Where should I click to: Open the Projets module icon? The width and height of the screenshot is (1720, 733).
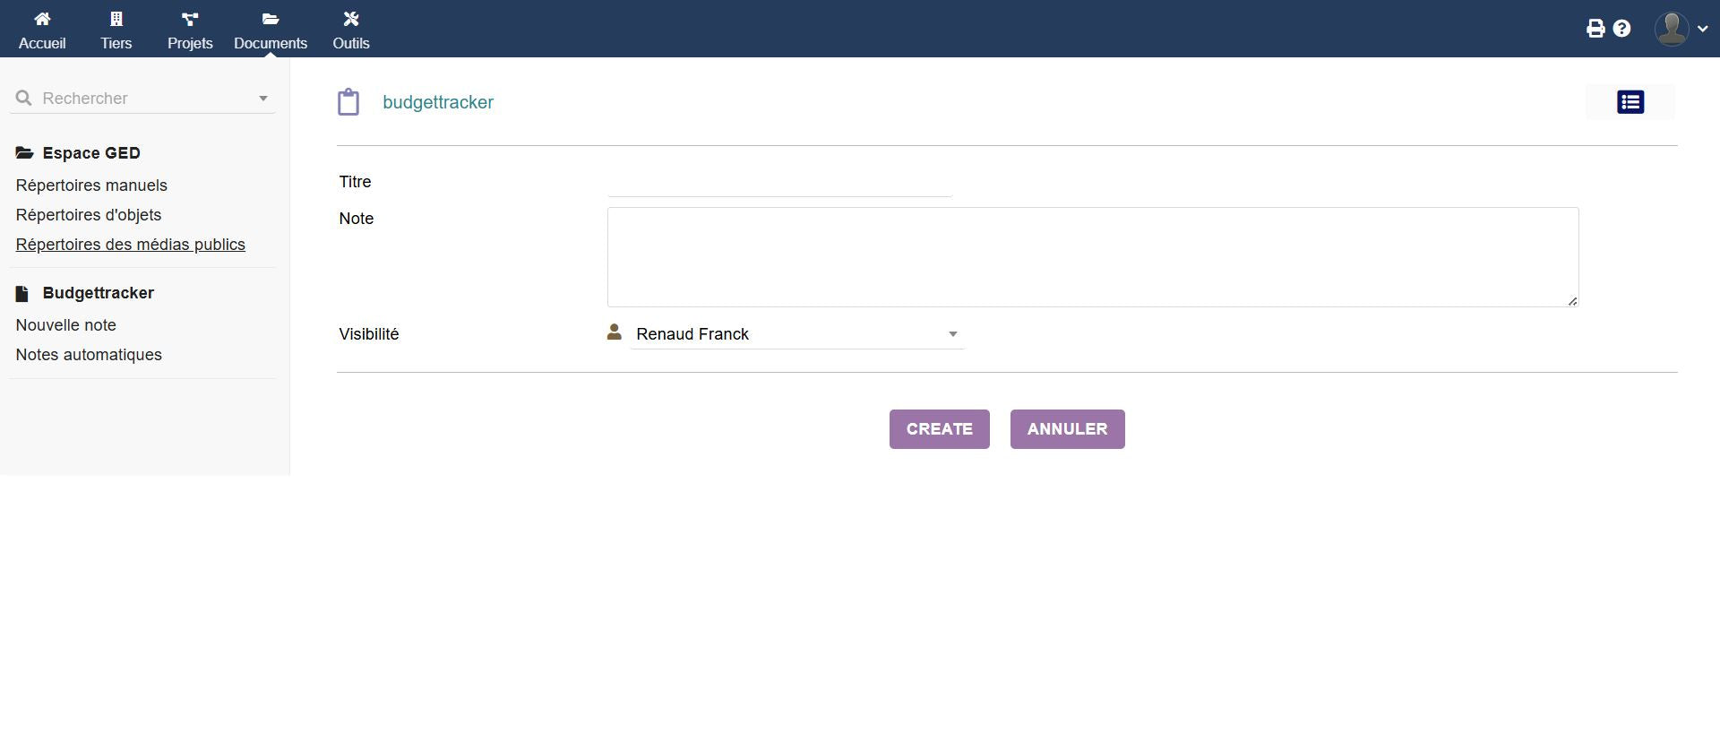coord(190,19)
